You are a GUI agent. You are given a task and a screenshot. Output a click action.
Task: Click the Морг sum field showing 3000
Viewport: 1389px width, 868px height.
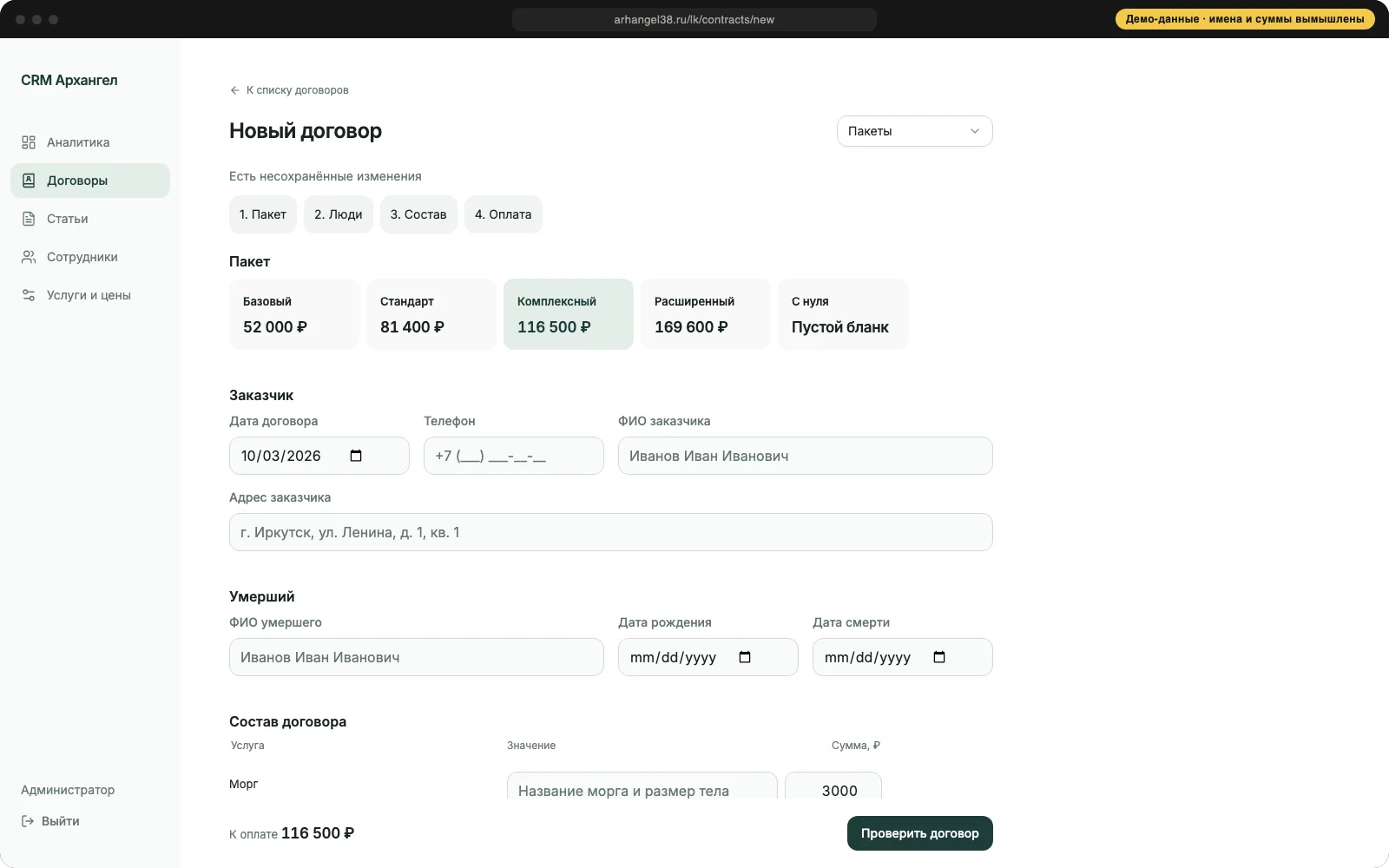coord(833,786)
